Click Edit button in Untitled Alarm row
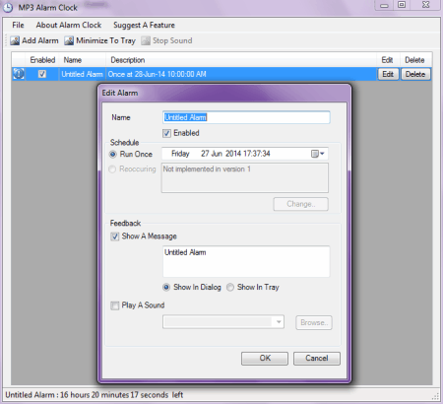 click(x=388, y=74)
